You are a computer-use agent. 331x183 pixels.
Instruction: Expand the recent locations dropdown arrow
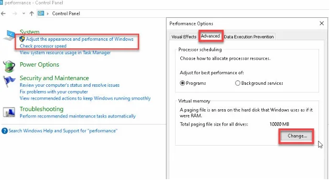(x=23, y=14)
